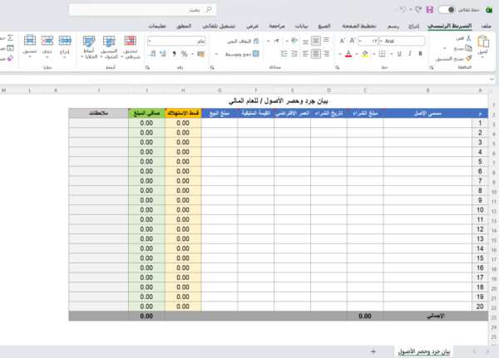This screenshot has height=358, width=499.
Task: Click the Increase Font Size icon
Action: tap(353, 41)
